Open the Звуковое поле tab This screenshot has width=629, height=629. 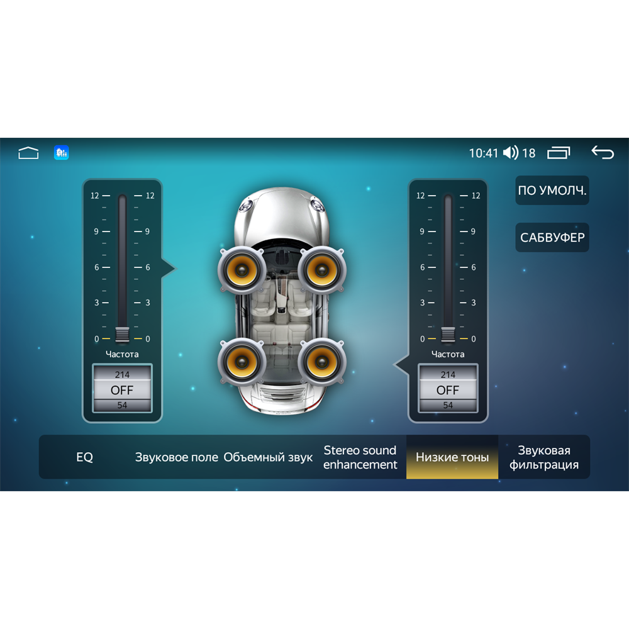pos(177,457)
